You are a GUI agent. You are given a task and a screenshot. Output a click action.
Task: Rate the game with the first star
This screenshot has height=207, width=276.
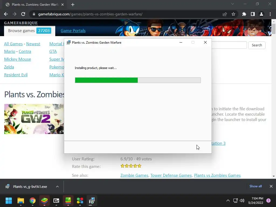coord(123,166)
